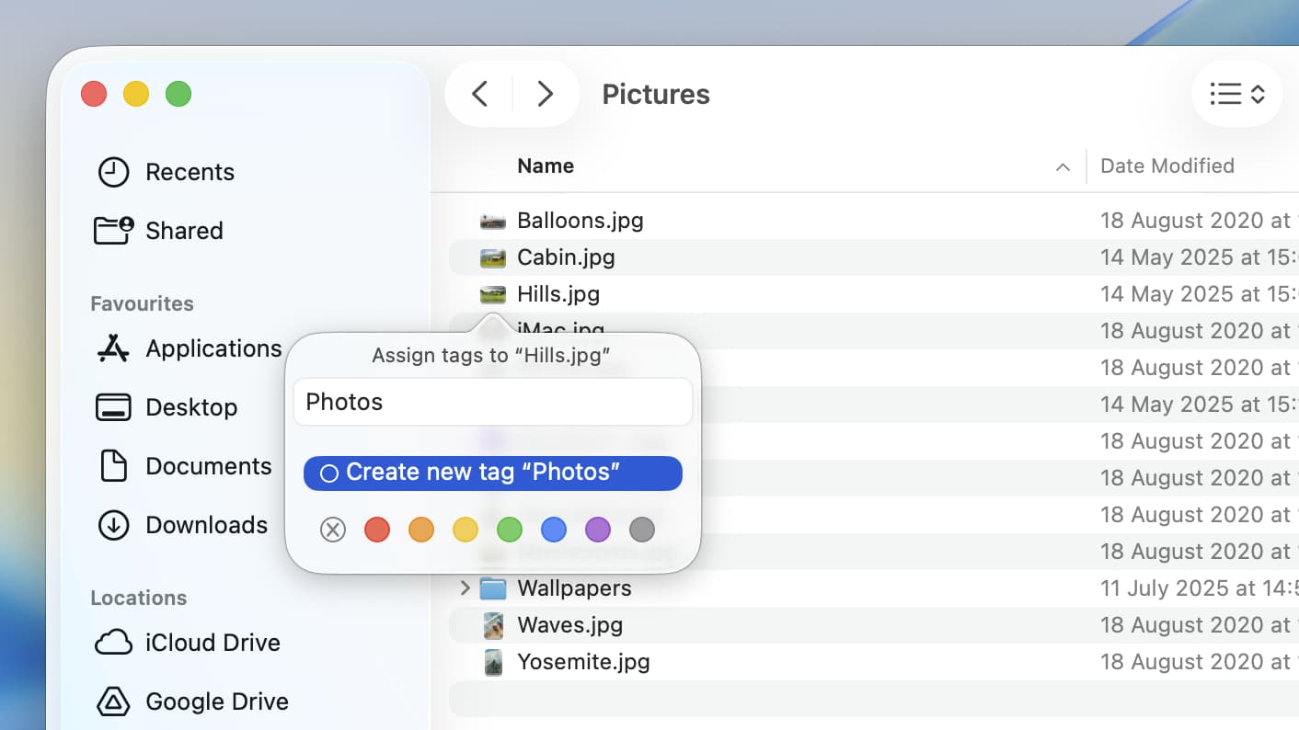Click the Photos tag name input field

point(492,402)
